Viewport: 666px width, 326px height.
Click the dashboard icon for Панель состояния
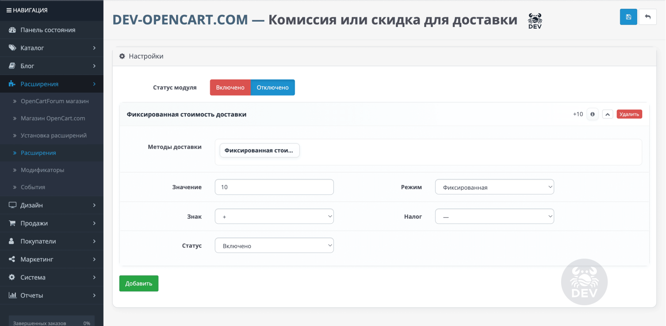coord(12,30)
